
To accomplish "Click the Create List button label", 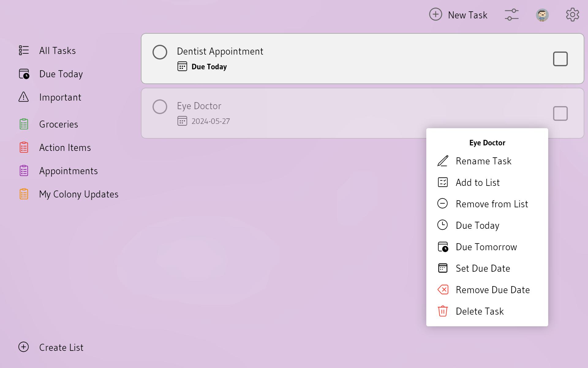I will coord(61,347).
